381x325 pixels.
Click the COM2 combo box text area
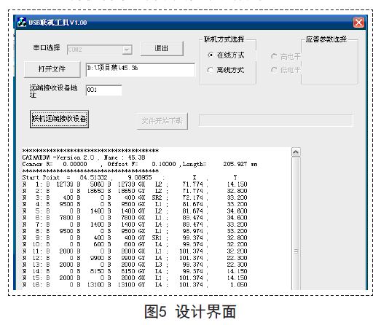[x=95, y=50]
